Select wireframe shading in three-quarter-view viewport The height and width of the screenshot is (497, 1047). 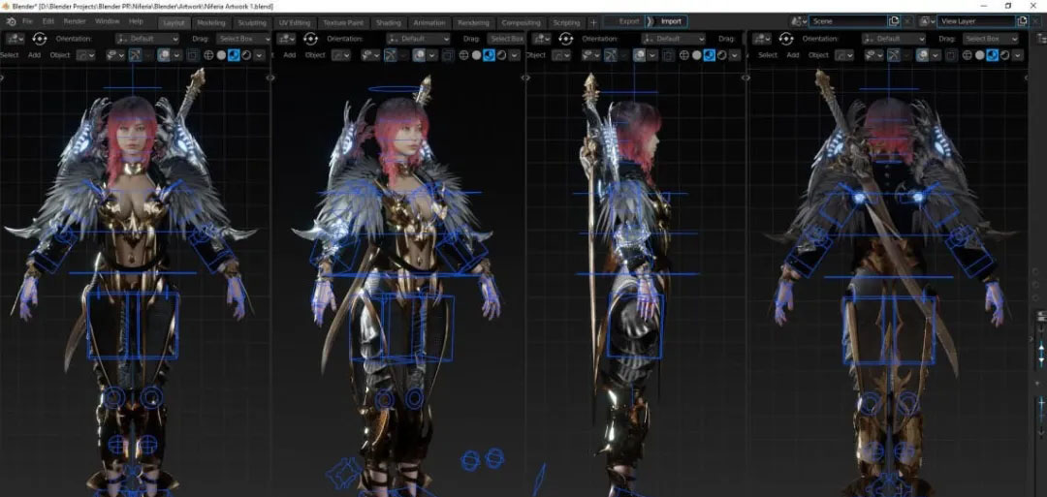coord(463,54)
